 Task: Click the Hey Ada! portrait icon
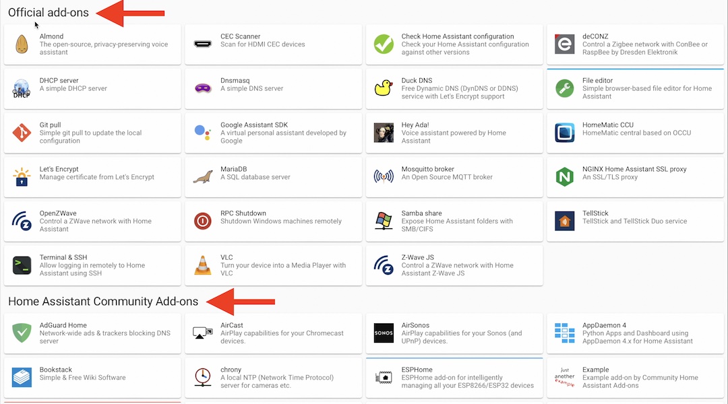point(384,133)
